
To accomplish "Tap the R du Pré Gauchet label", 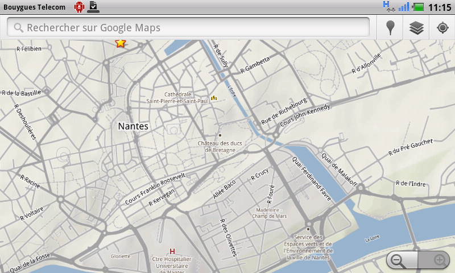I will [x=411, y=147].
